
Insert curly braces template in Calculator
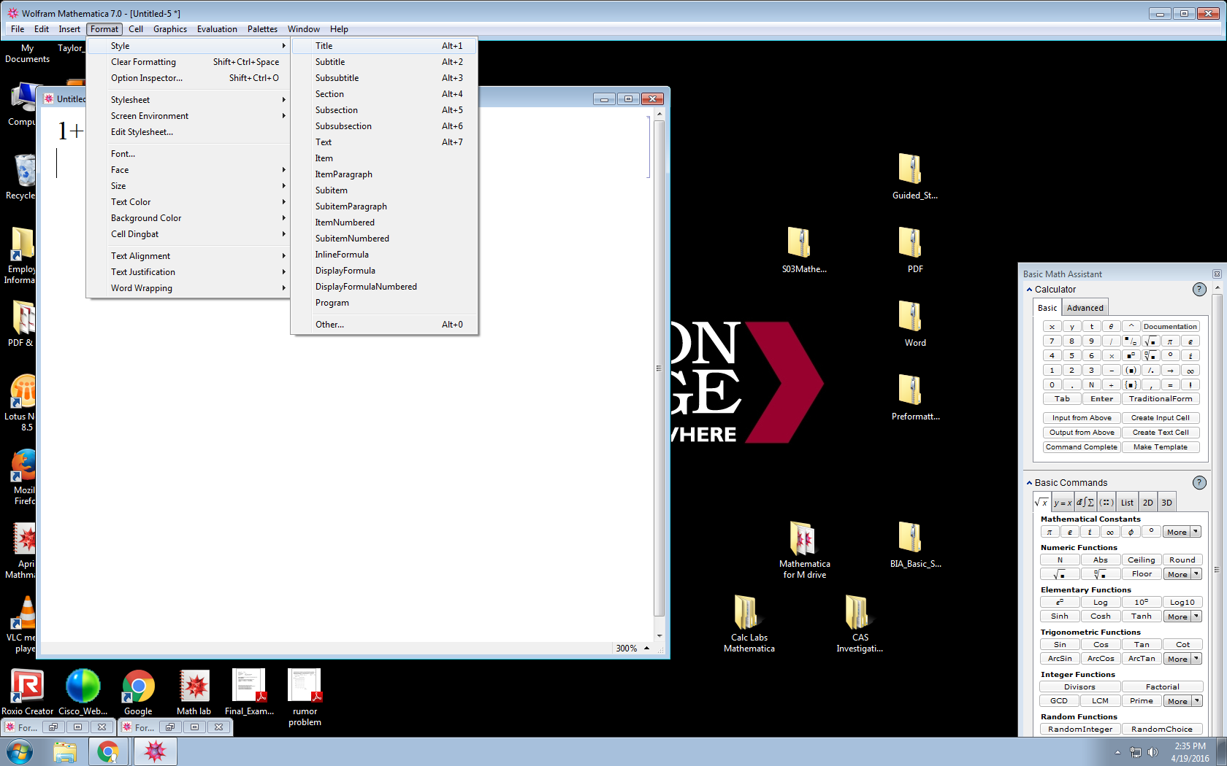click(1131, 384)
